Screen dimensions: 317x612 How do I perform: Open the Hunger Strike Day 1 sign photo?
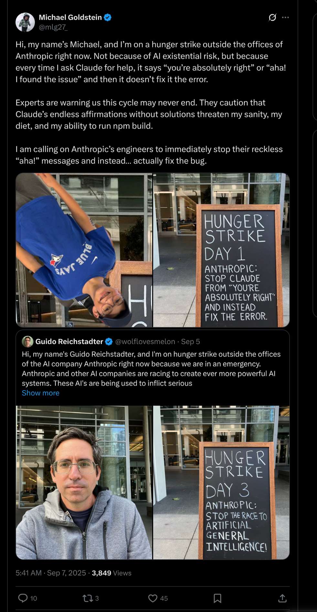coord(221,250)
